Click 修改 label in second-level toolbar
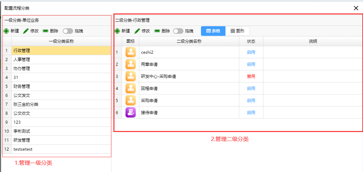This screenshot has height=172, width=363. (145, 31)
